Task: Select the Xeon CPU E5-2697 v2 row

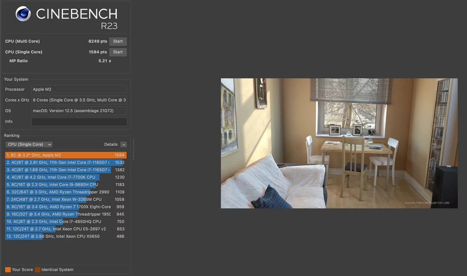Action: click(66, 229)
